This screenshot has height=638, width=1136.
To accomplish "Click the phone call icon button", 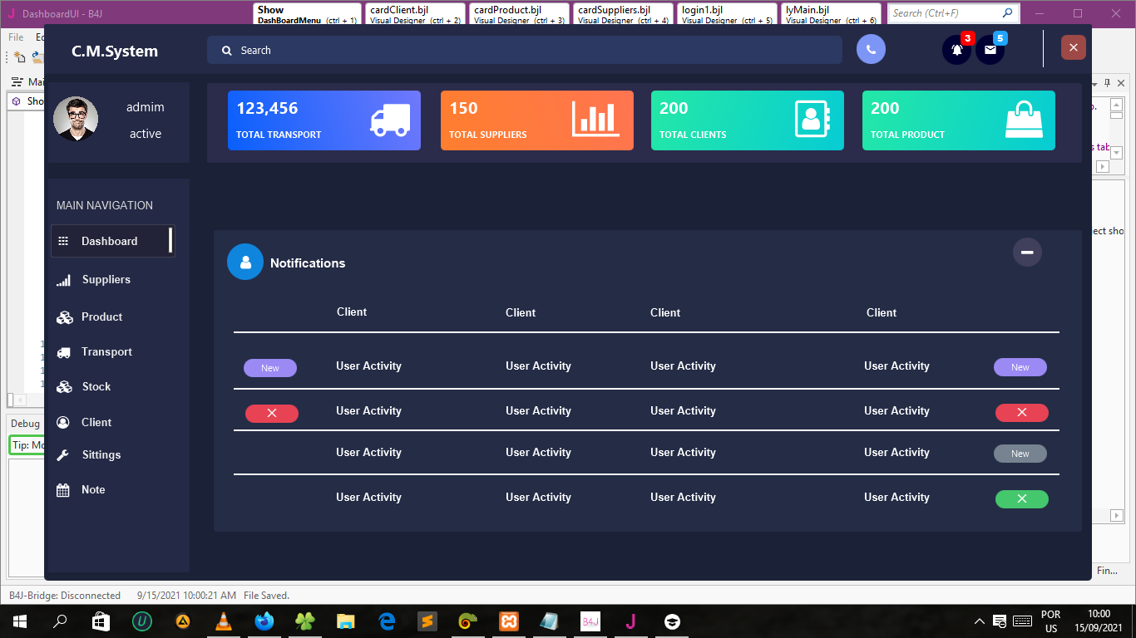I will (871, 50).
